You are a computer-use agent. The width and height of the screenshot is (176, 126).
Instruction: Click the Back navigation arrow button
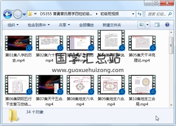[x=7, y=14]
